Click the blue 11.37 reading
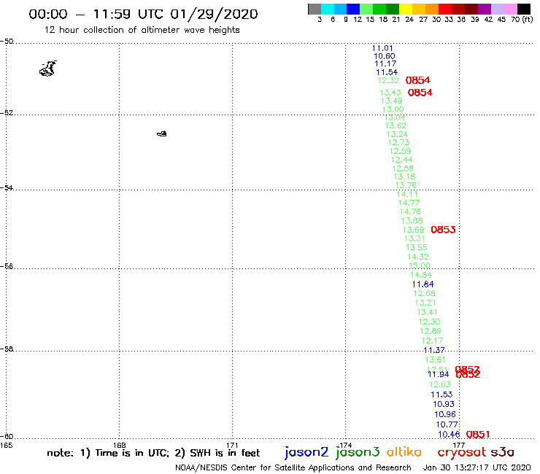This screenshot has height=474, width=540. click(434, 350)
